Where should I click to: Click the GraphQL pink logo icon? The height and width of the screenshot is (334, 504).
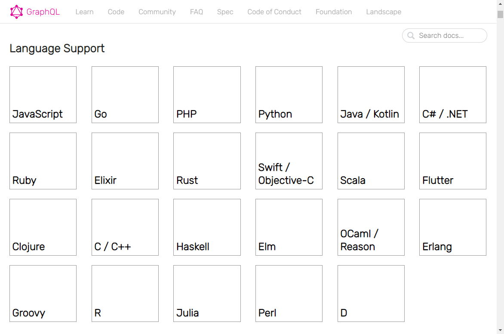[17, 11]
